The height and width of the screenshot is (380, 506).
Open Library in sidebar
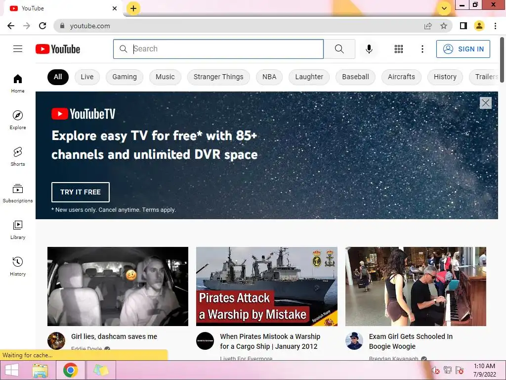18,230
